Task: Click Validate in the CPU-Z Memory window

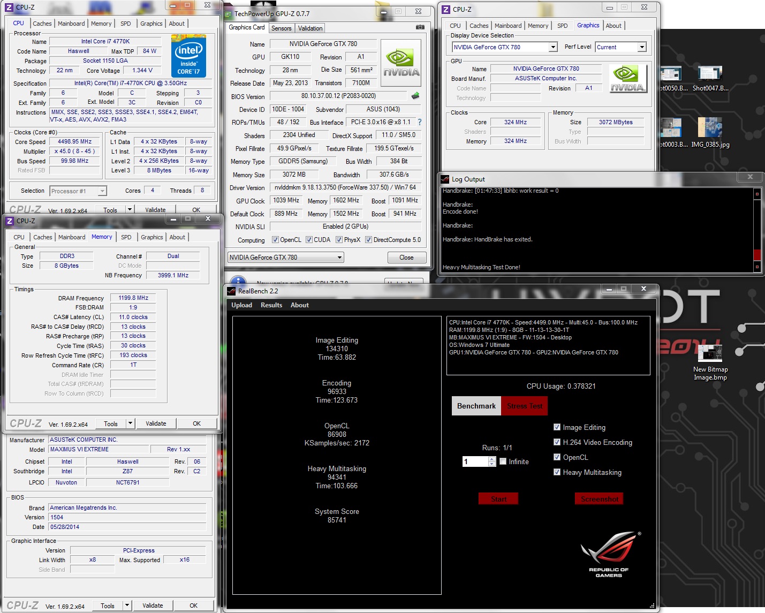Action: 156,423
